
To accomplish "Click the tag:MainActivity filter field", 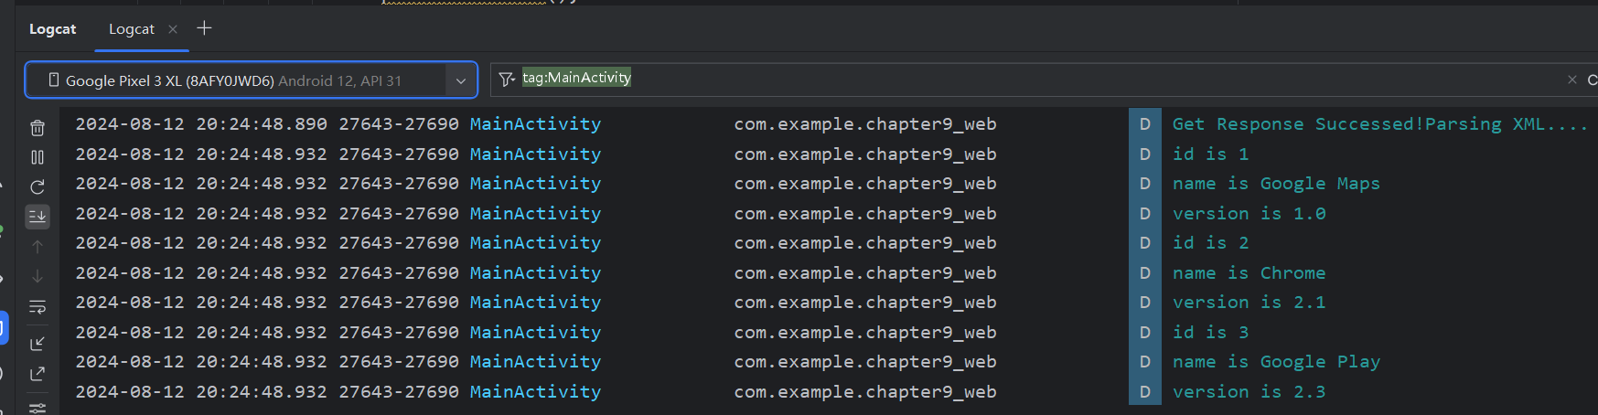I will [x=1006, y=79].
